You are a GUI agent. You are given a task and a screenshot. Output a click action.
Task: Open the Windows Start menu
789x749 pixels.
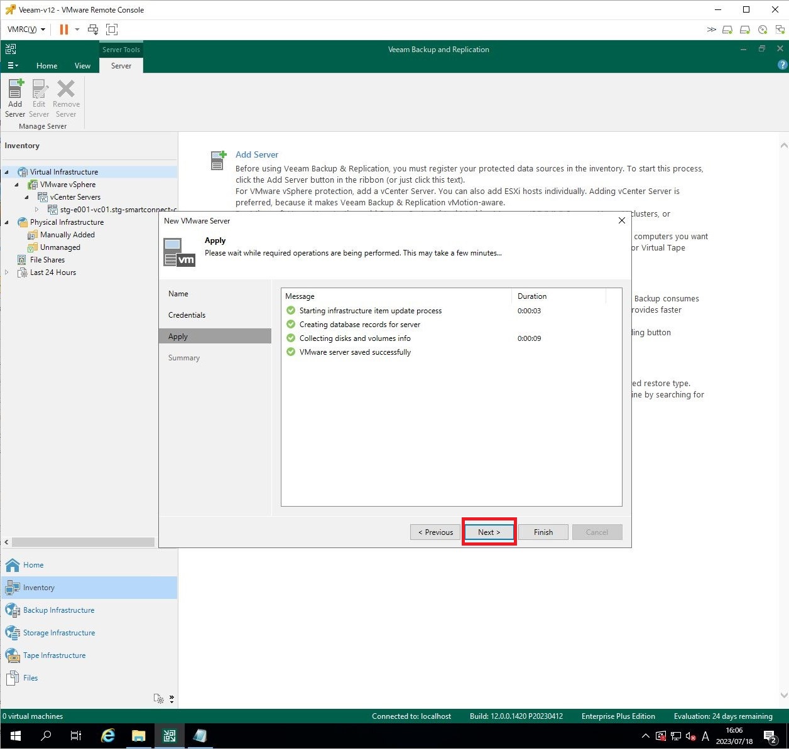tap(15, 736)
